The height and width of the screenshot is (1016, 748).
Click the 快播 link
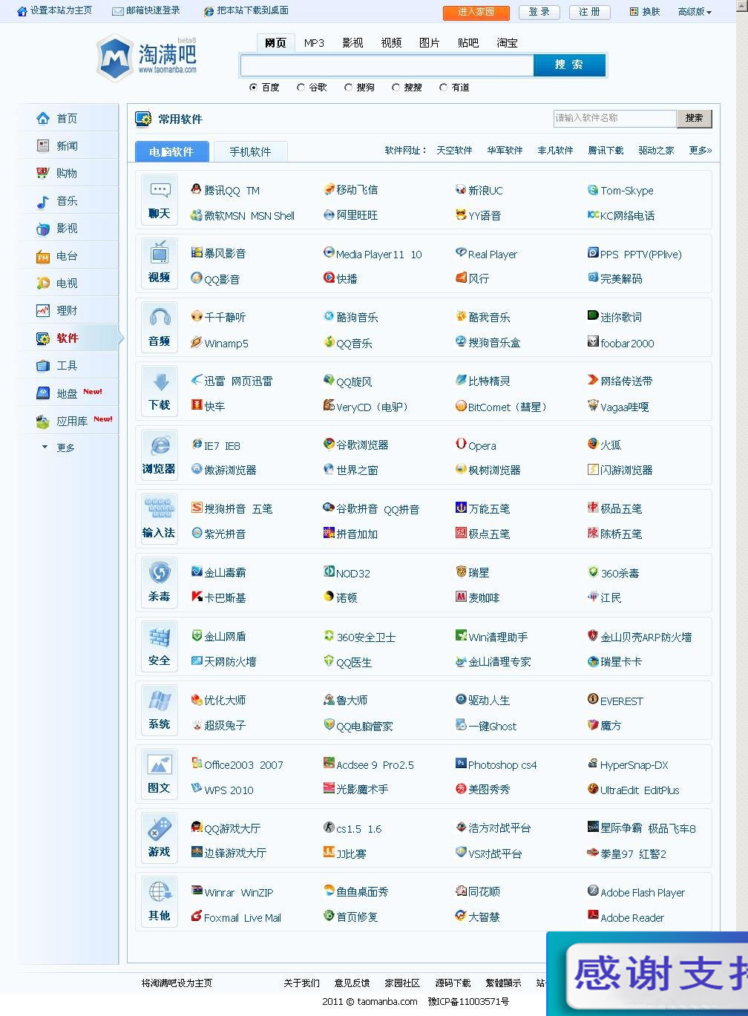pos(347,279)
